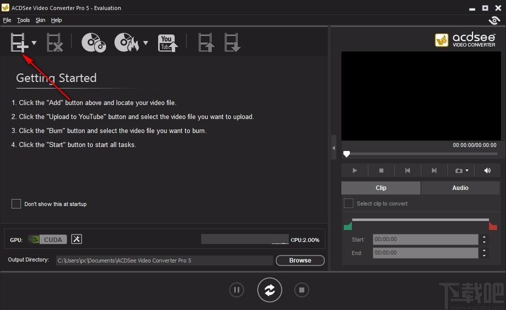Toggle the CUDA GPU acceleration button
Image resolution: width=506 pixels, height=310 pixels.
click(x=48, y=239)
